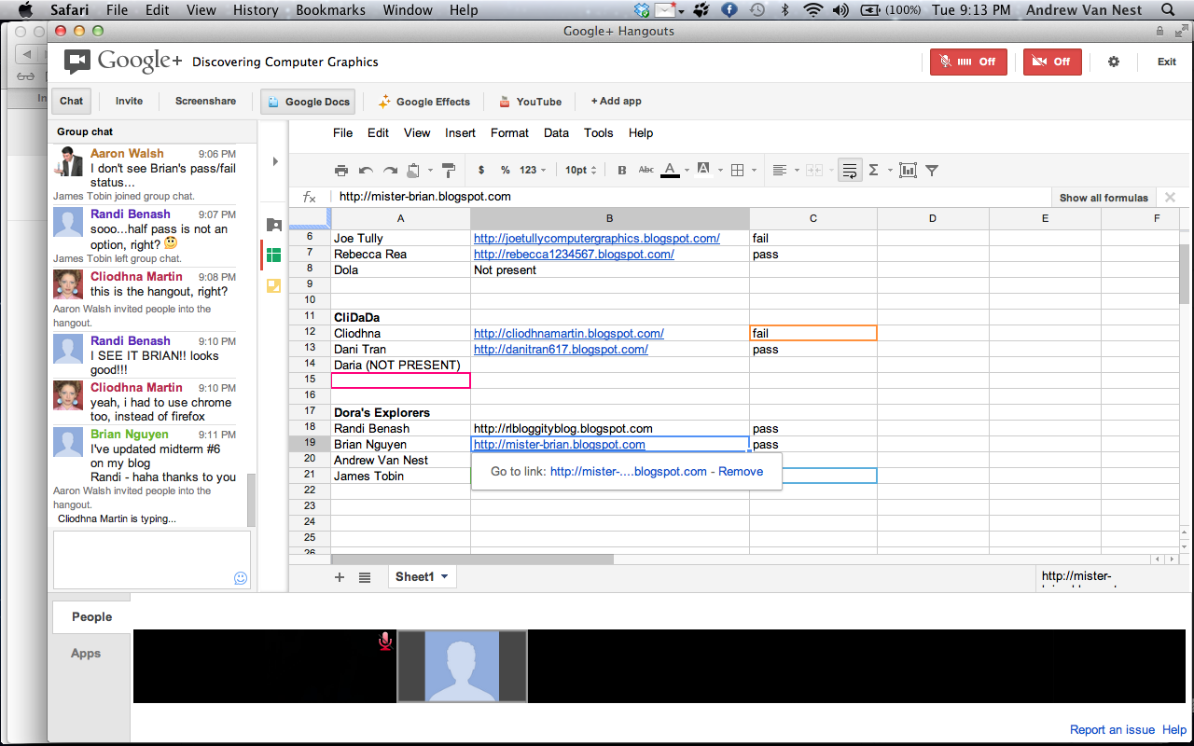The height and width of the screenshot is (746, 1194).
Task: Open the 123 number format dropdown
Action: click(534, 170)
